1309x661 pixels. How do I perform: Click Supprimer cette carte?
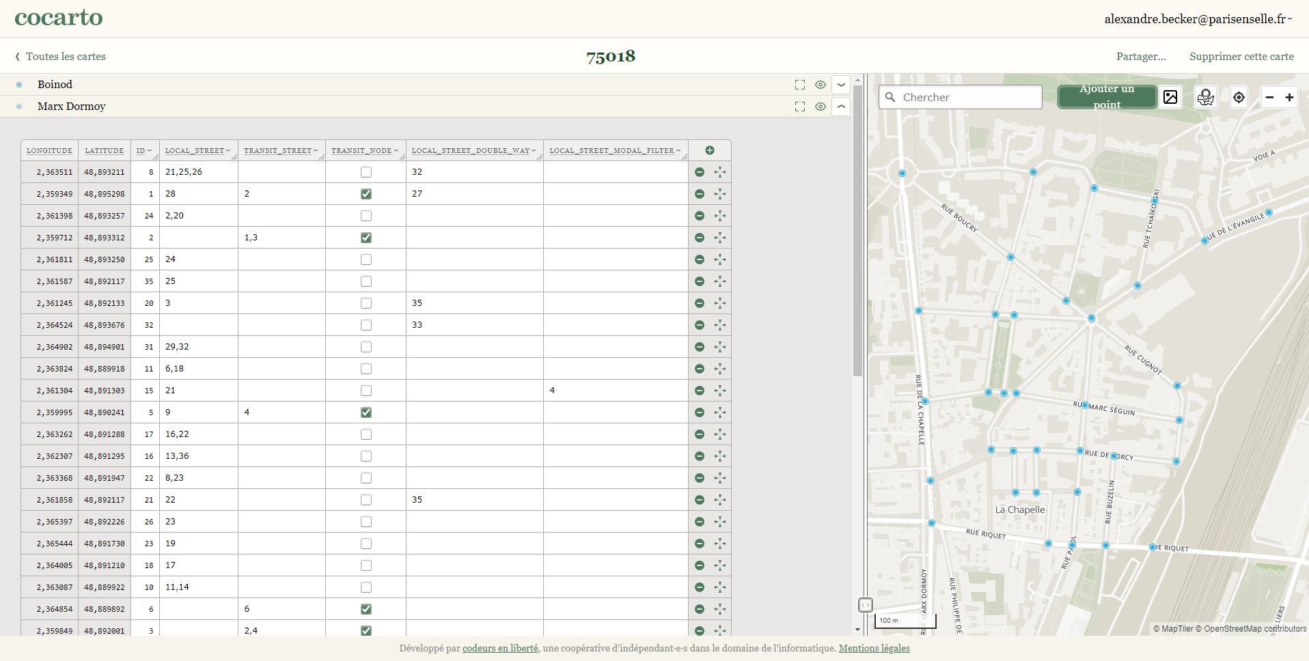(1241, 57)
